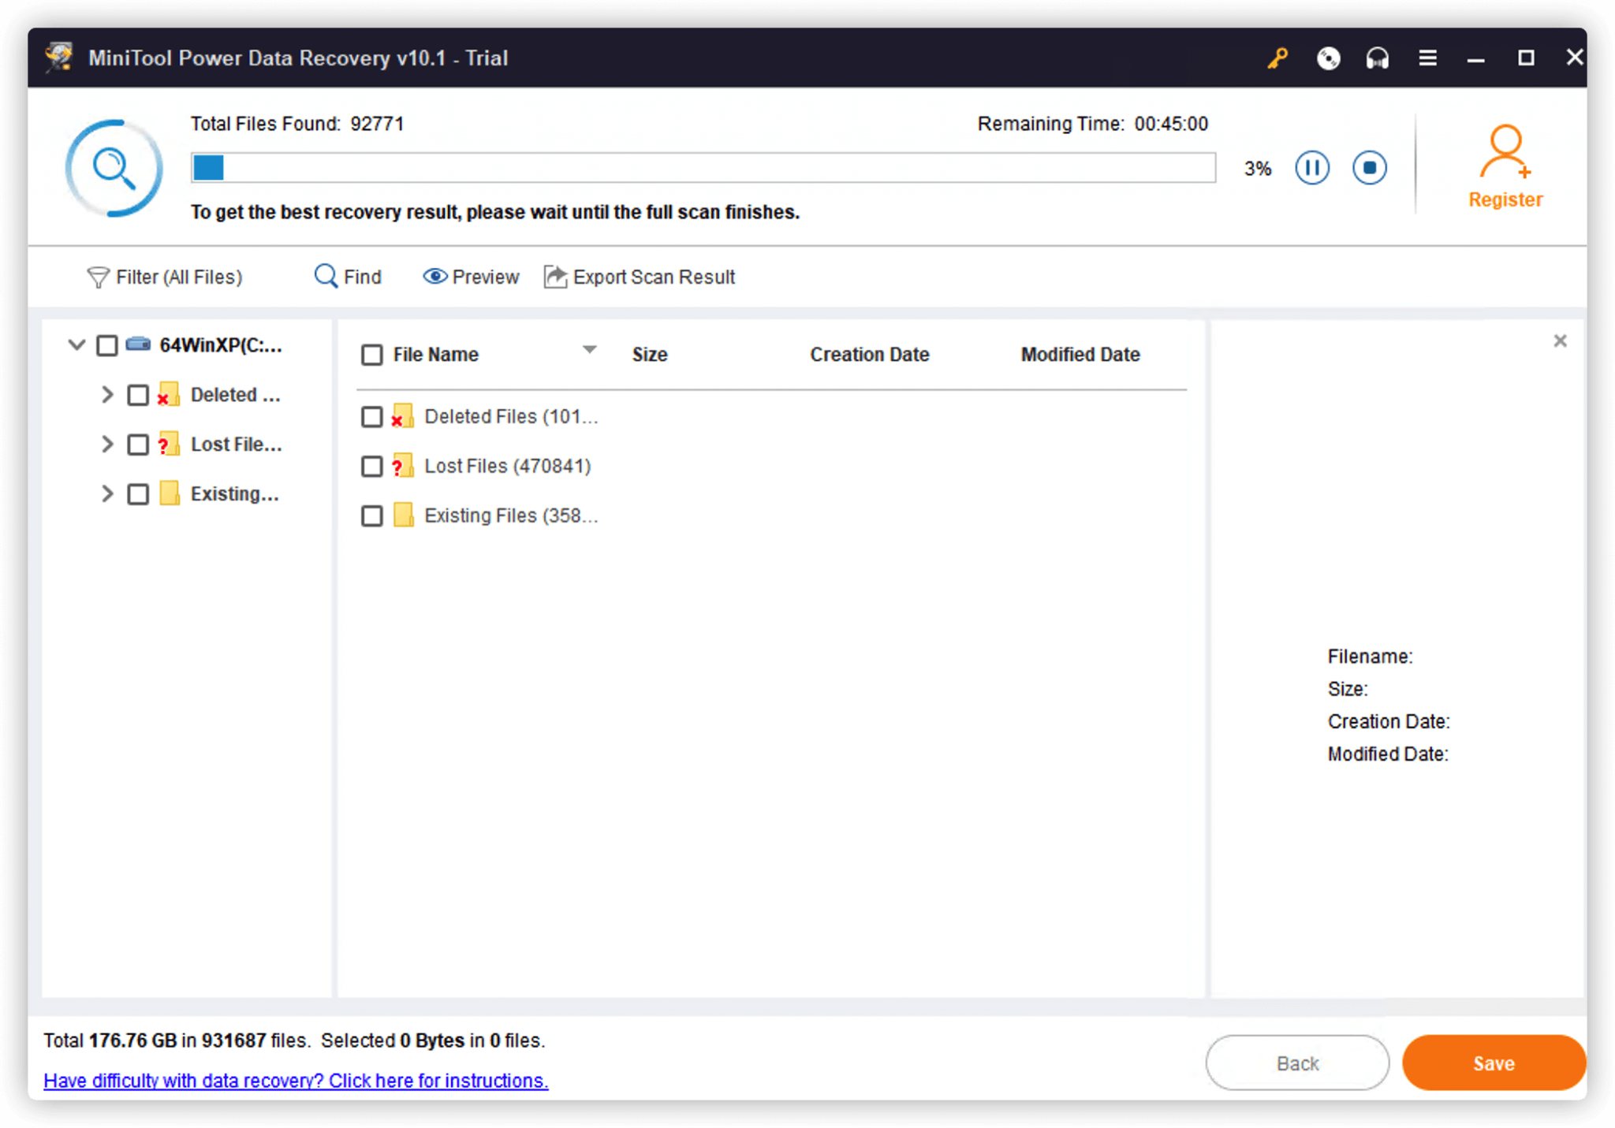Viewport: 1615px width, 1128px height.
Task: Open the license key icon in title bar
Action: (x=1277, y=58)
